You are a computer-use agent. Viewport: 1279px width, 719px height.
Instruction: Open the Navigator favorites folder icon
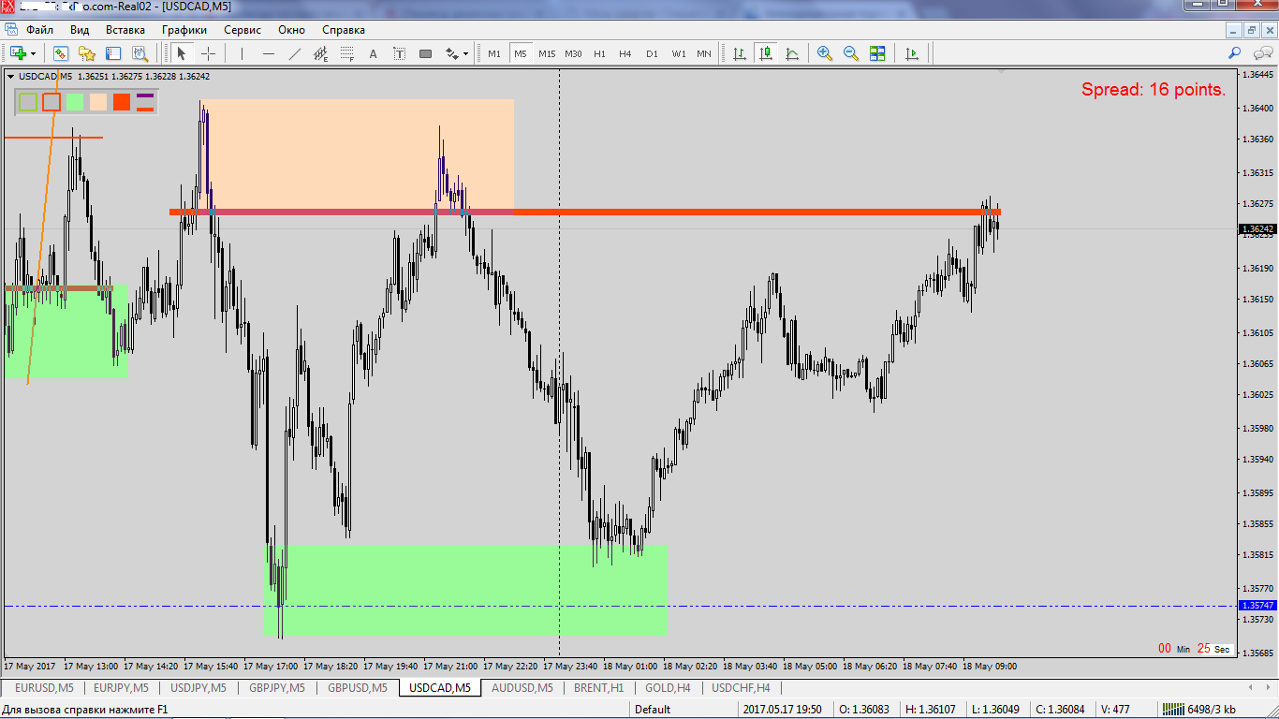(x=87, y=53)
